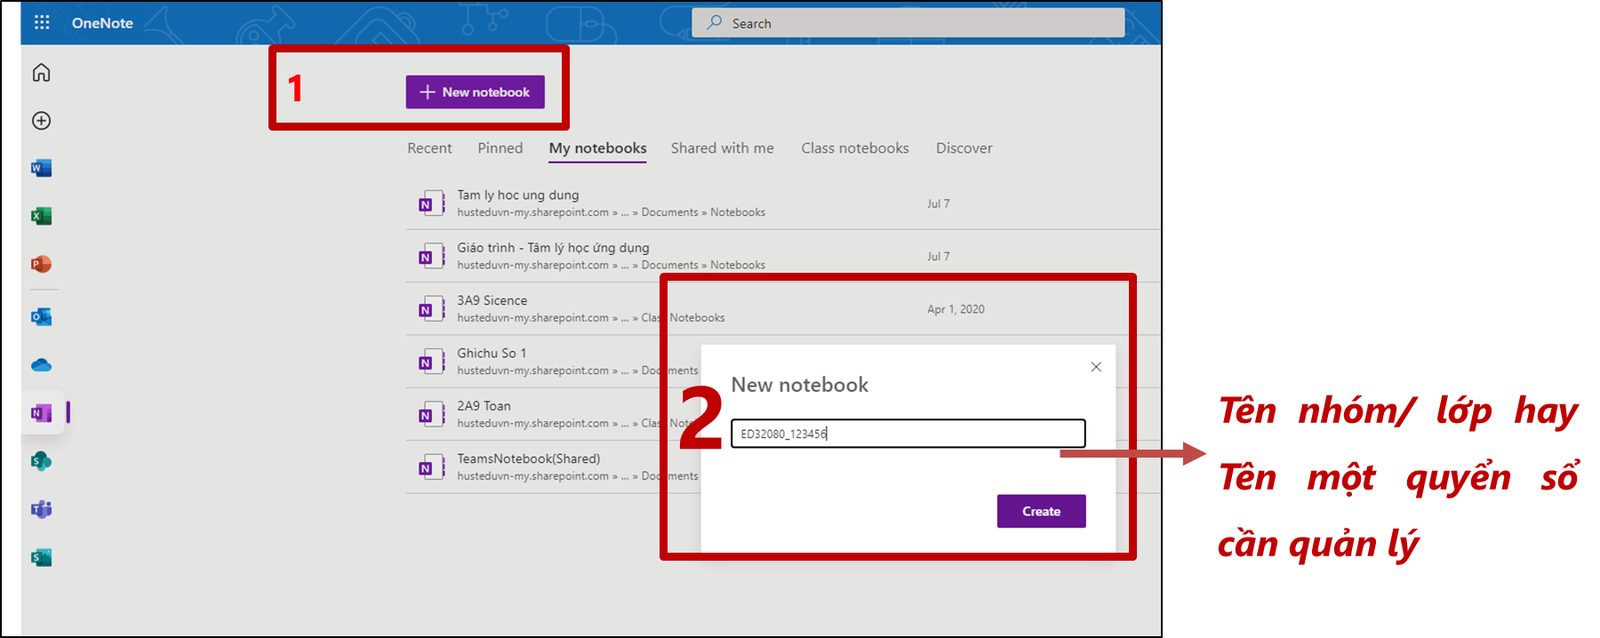Screen dimensions: 1600x638
Task: Open the Class notebooks tab
Action: coord(854,148)
